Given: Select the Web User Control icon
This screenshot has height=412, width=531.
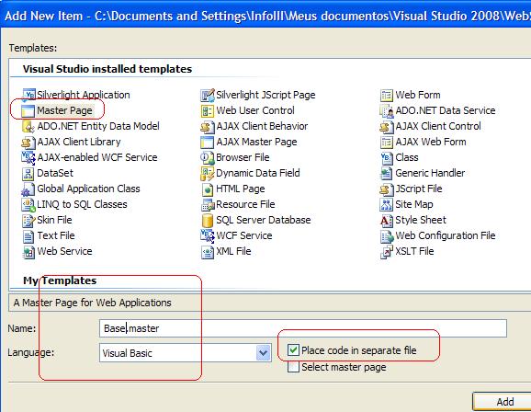Looking at the screenshot, I should point(208,111).
